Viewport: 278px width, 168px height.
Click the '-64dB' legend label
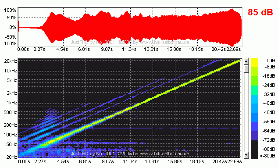coord(269,131)
